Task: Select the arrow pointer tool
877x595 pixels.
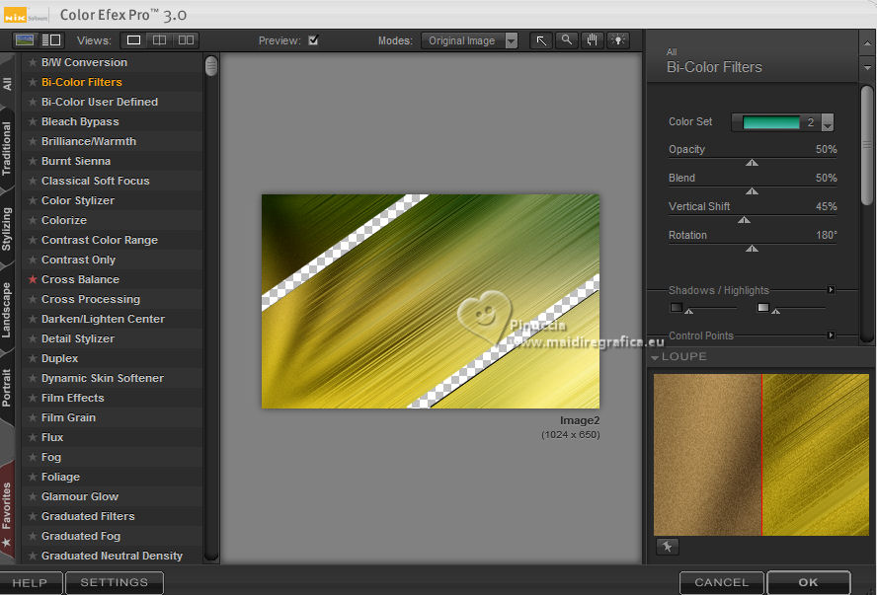Action: click(x=541, y=40)
